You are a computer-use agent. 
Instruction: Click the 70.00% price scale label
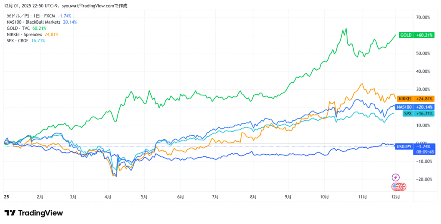[x=424, y=18]
